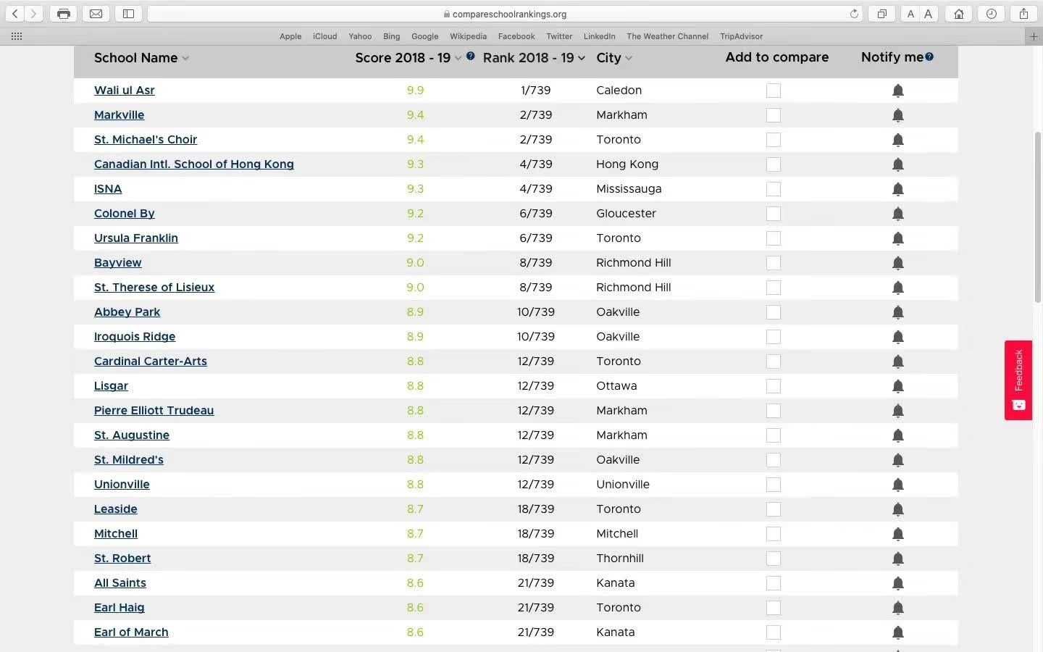Expand the City column dropdown arrow
This screenshot has width=1043, height=652.
pyautogui.click(x=628, y=59)
